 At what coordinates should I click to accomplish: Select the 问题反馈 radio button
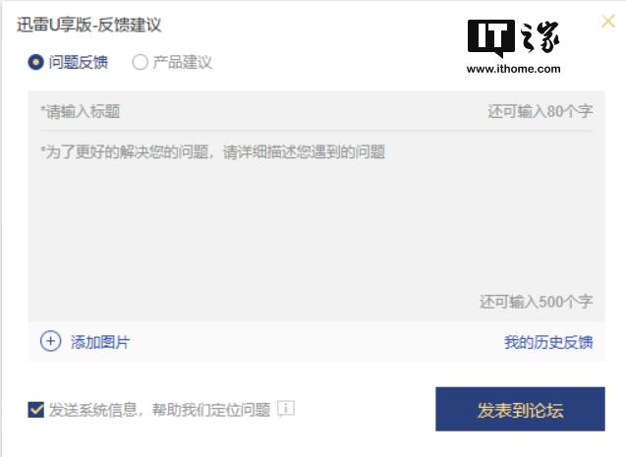pos(35,62)
